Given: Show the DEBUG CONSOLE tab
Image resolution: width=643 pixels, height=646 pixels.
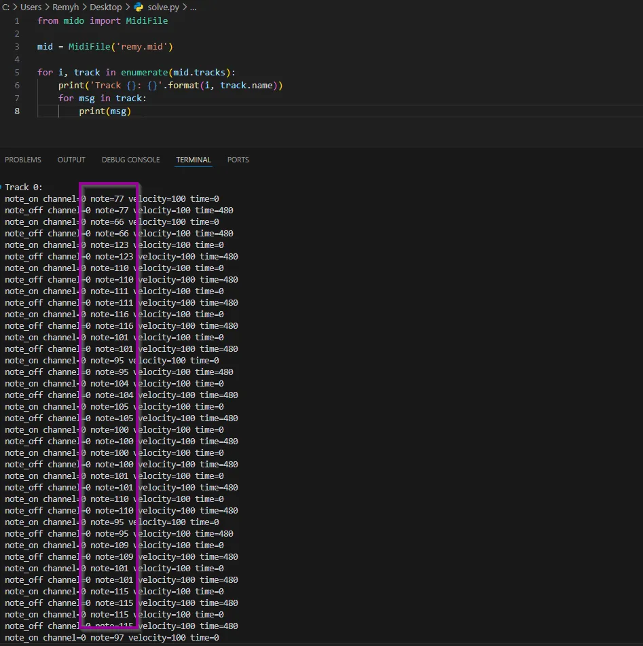Looking at the screenshot, I should click(130, 160).
